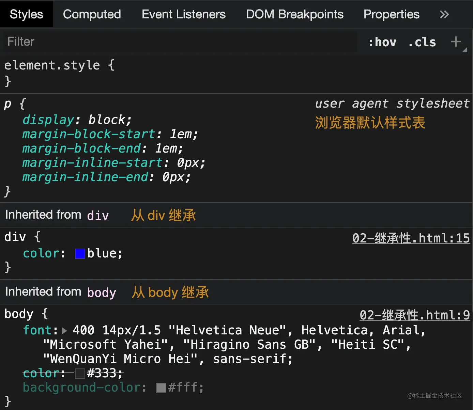Go to the Properties tab
473x410 pixels.
(x=391, y=14)
